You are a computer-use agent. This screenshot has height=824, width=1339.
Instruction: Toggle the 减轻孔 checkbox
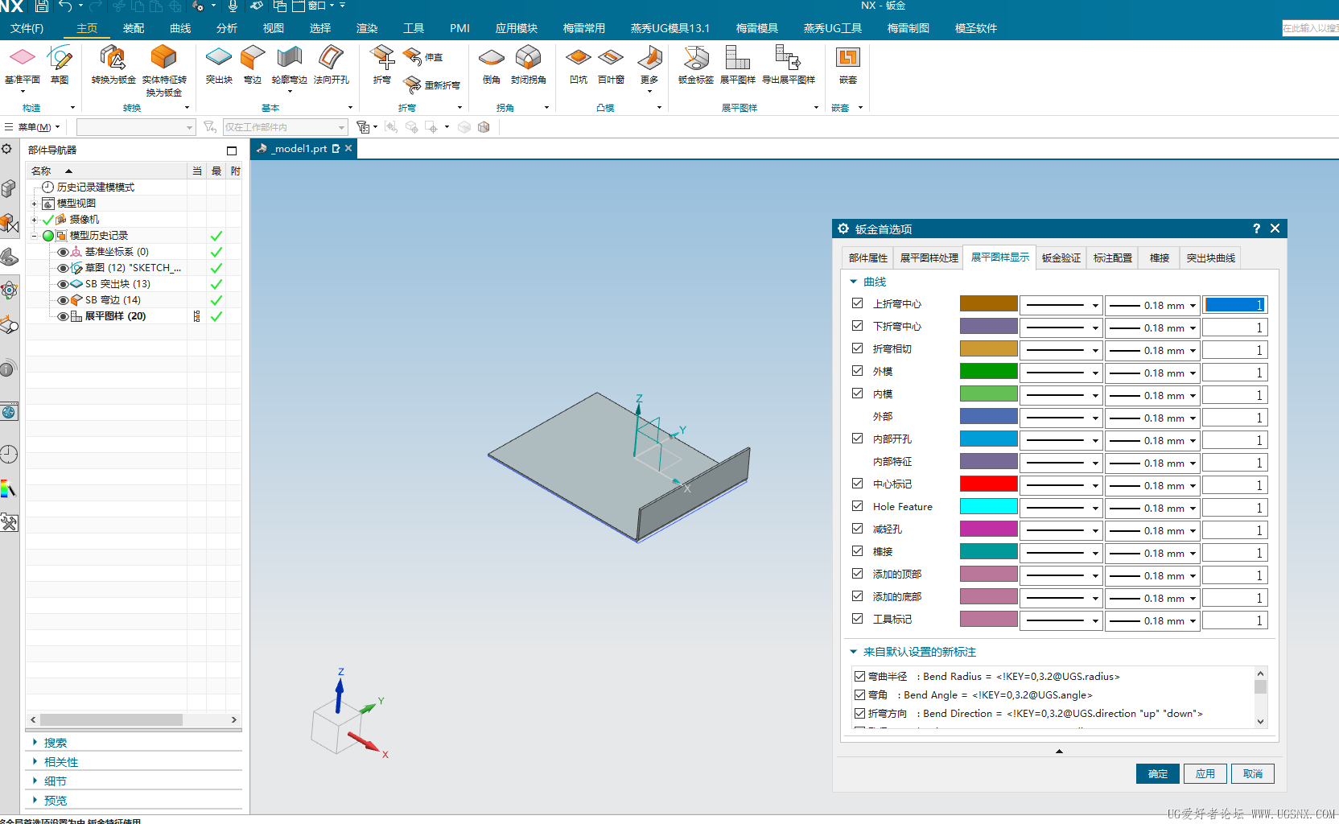tap(858, 529)
